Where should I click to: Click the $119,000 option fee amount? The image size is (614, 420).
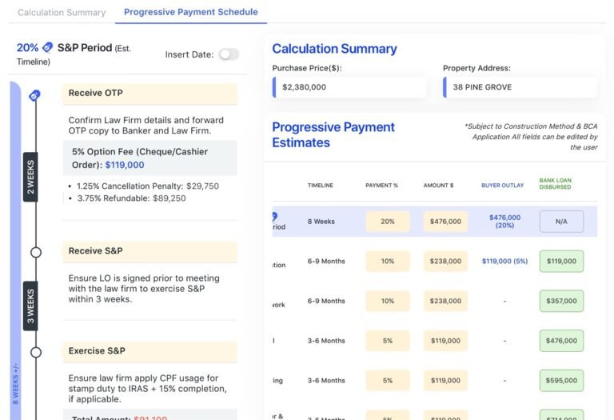tap(125, 165)
